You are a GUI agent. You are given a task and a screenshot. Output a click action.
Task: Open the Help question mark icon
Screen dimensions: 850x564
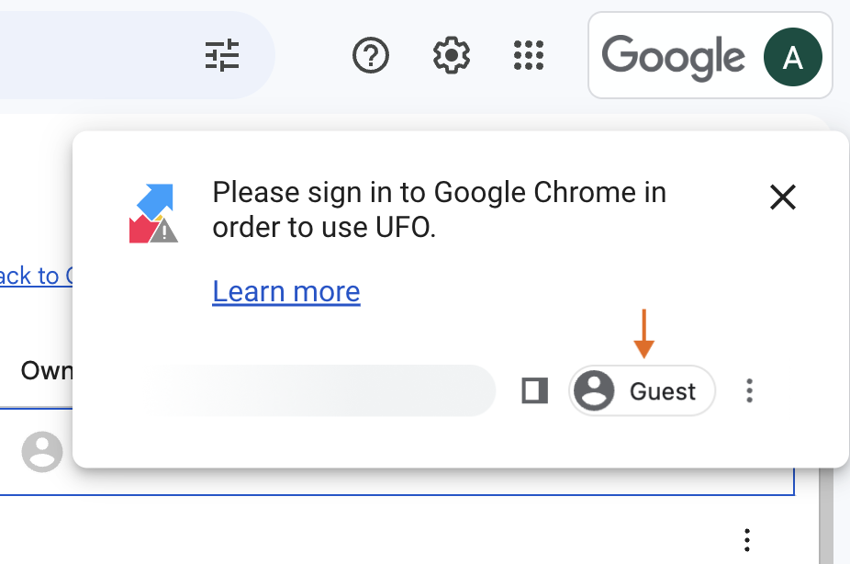coord(371,55)
